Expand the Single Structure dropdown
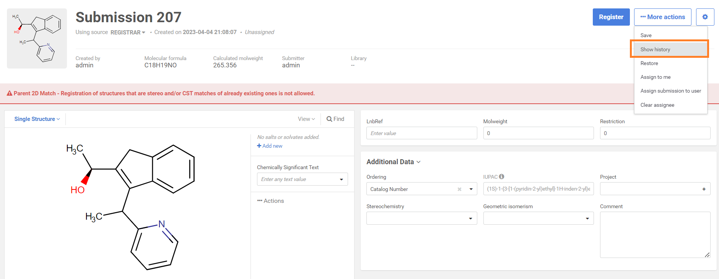The height and width of the screenshot is (279, 719). coord(37,119)
